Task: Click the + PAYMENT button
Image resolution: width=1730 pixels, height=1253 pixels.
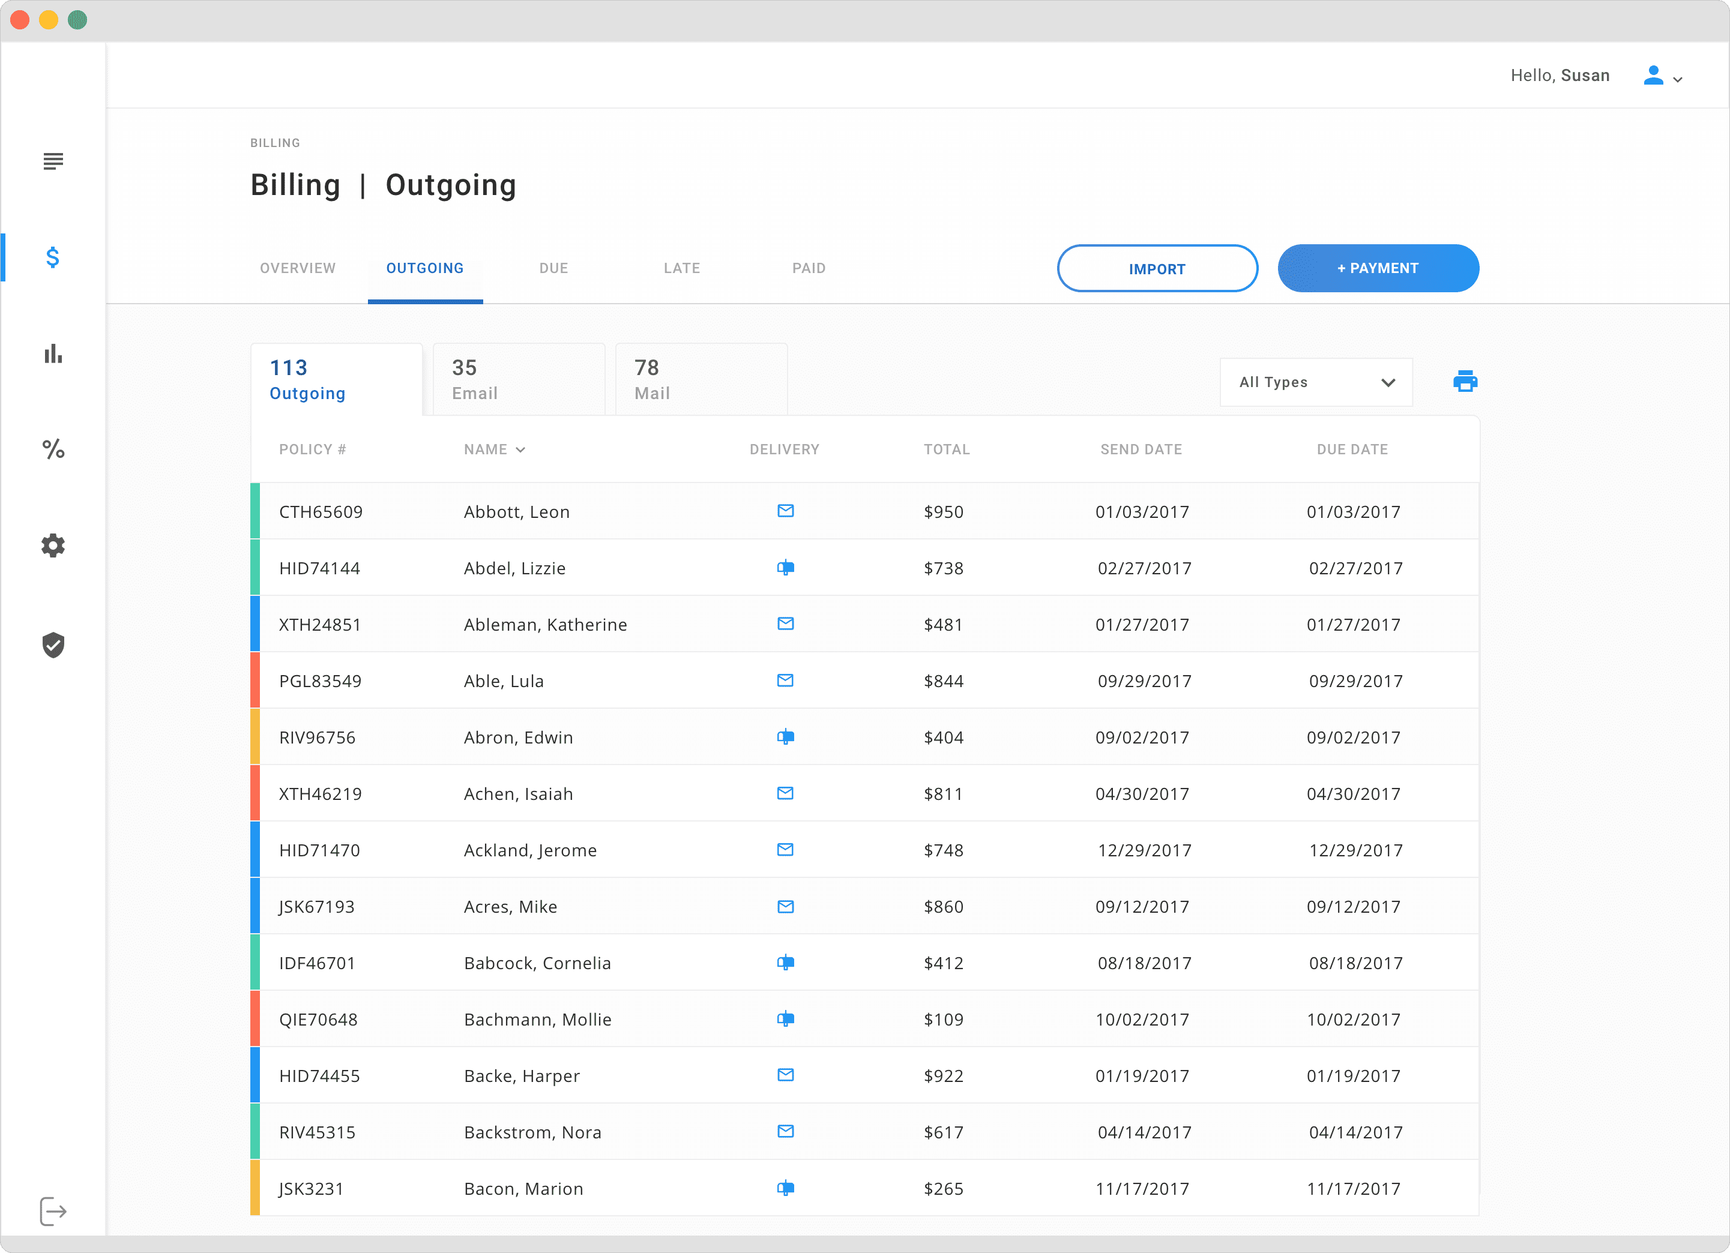Action: [1378, 268]
